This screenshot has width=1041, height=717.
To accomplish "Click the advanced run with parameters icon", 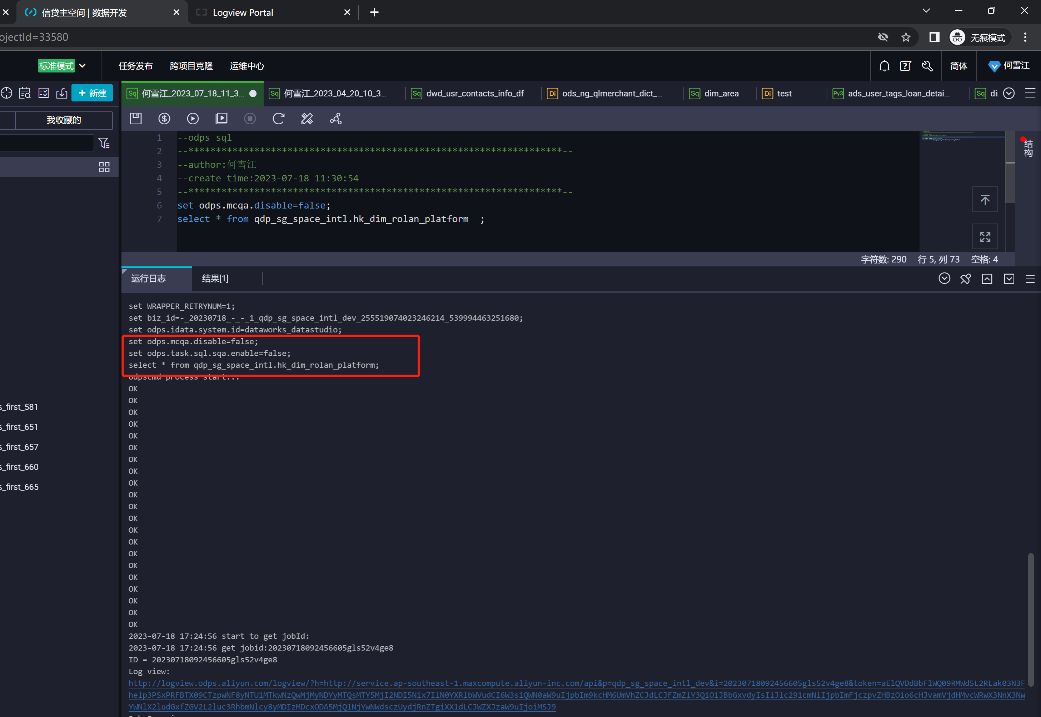I will [221, 119].
